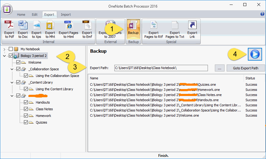Uncheck the Welcome section checkbox
266x159 pixels.
18,62
